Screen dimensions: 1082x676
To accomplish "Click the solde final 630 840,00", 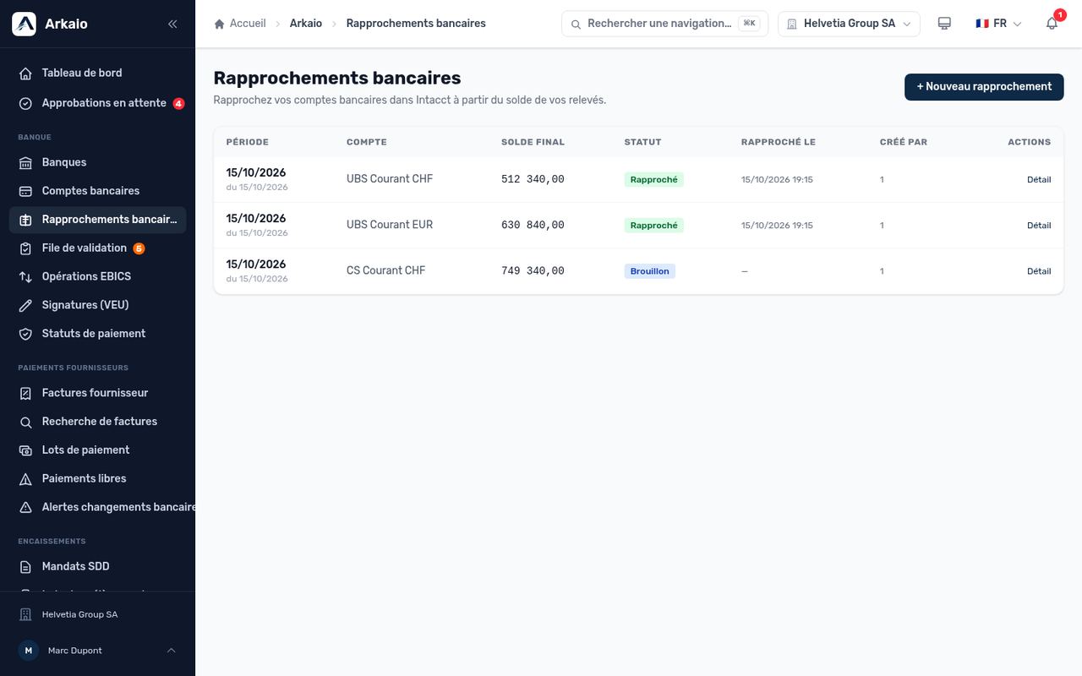I will [533, 226].
